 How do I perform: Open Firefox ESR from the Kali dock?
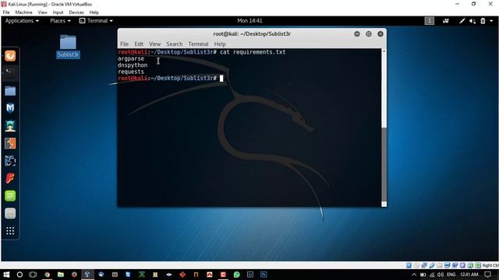(x=10, y=56)
